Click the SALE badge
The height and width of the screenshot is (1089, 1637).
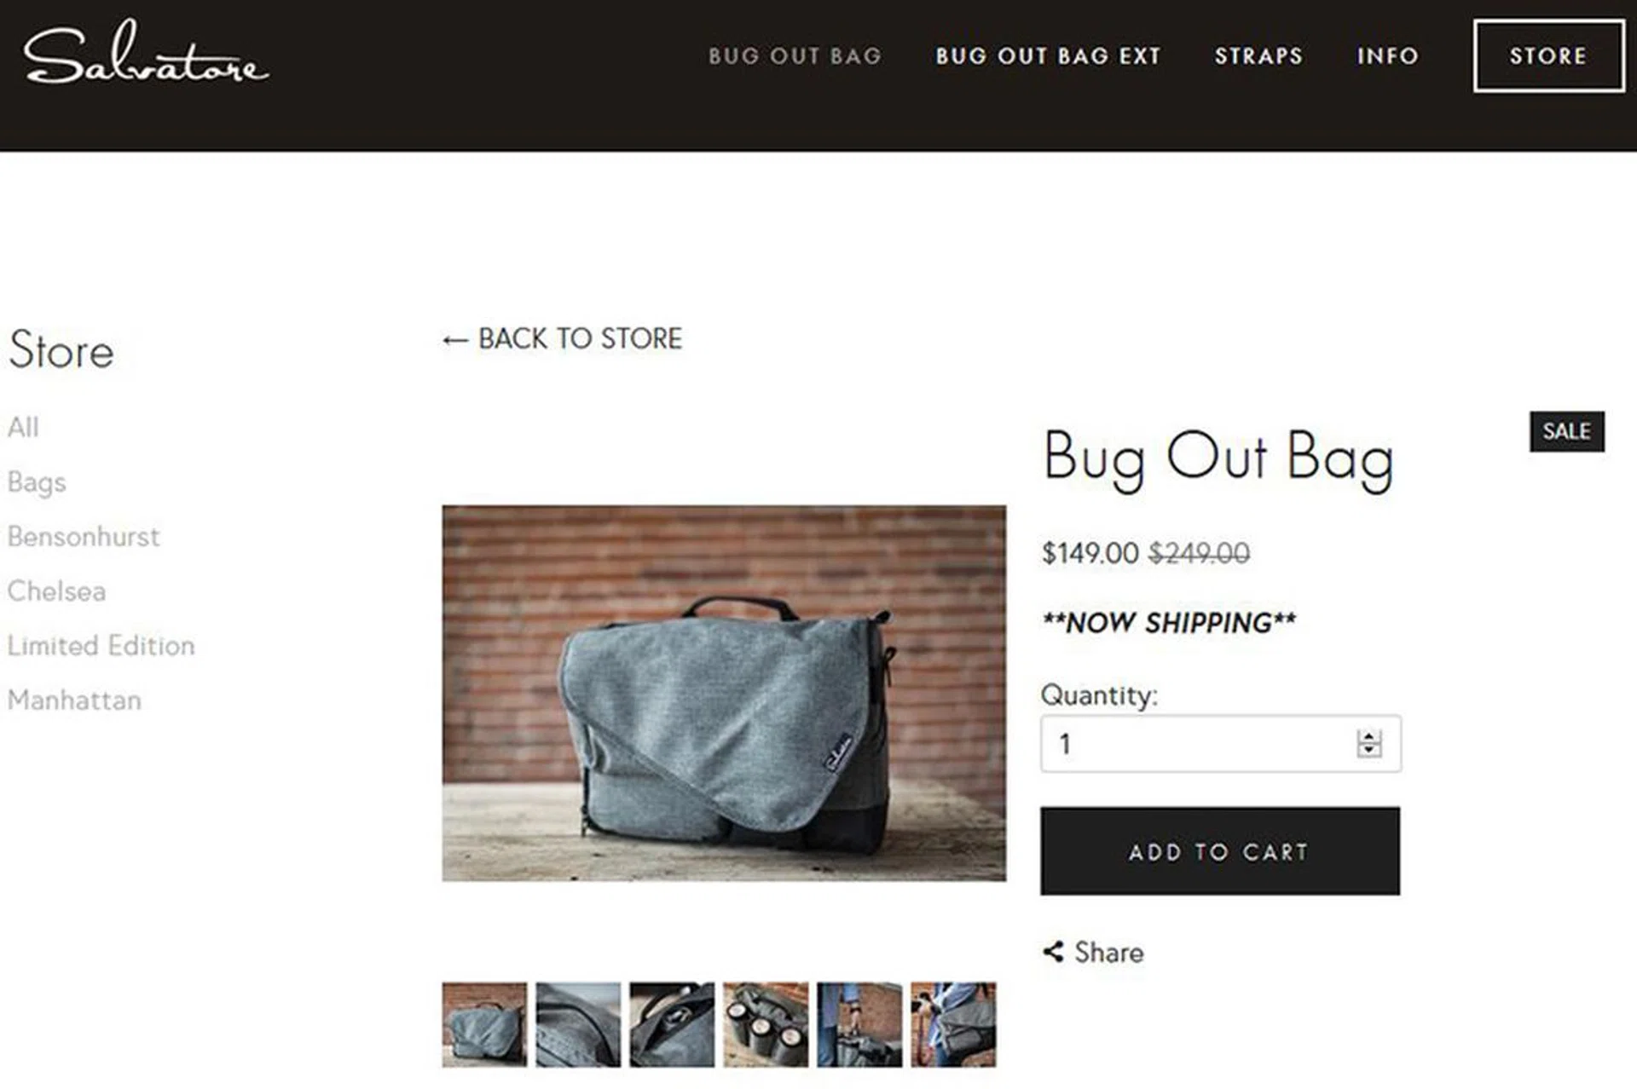1566,431
